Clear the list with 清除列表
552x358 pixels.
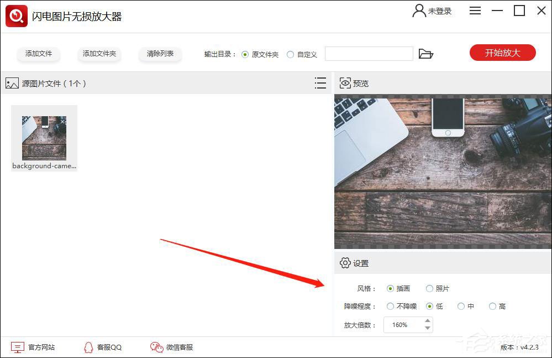(160, 54)
